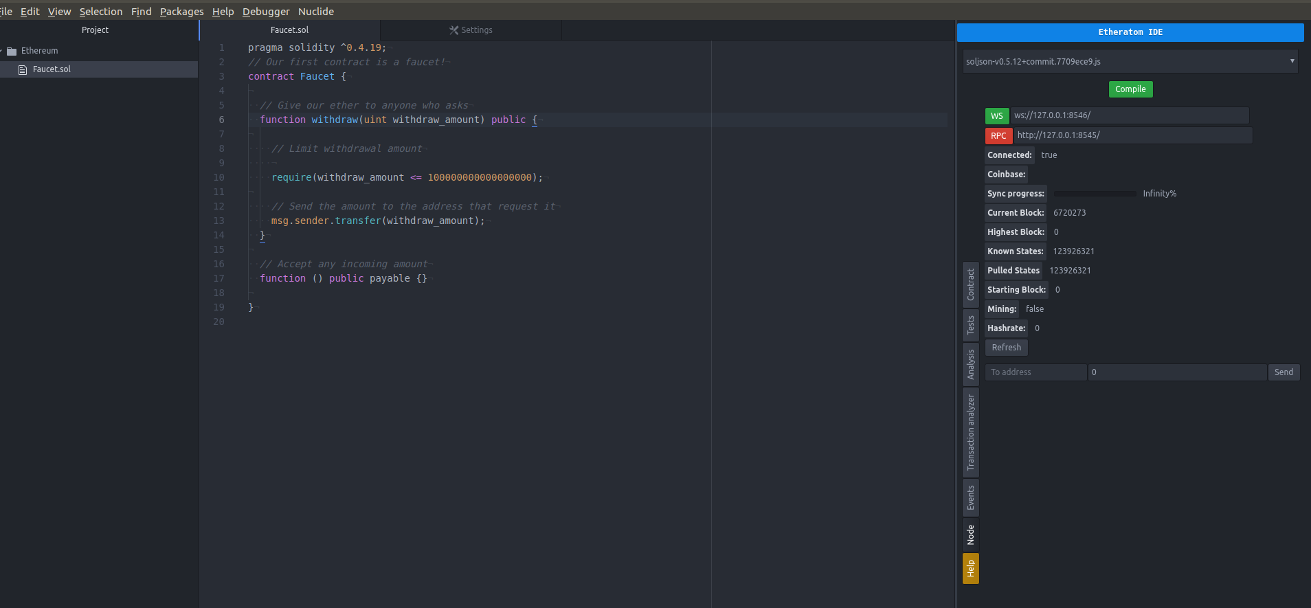Click the green Compile button
The height and width of the screenshot is (608, 1311).
click(x=1130, y=89)
